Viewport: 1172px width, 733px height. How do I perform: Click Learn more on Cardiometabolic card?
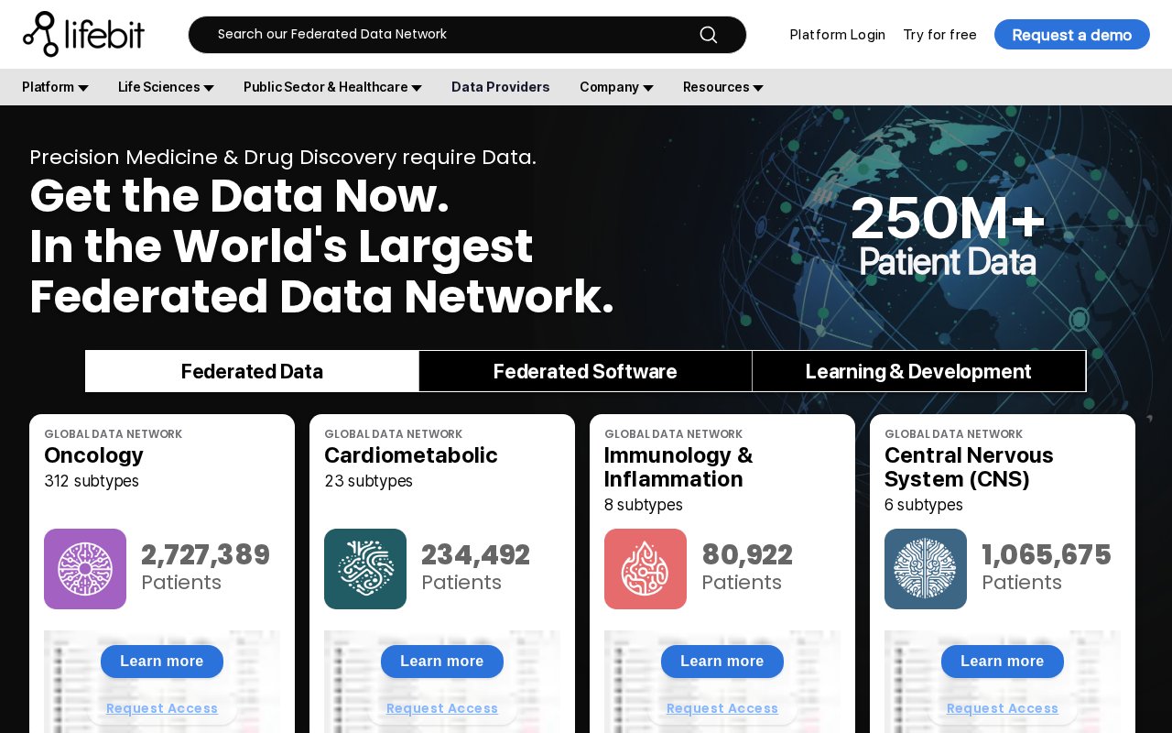(442, 662)
